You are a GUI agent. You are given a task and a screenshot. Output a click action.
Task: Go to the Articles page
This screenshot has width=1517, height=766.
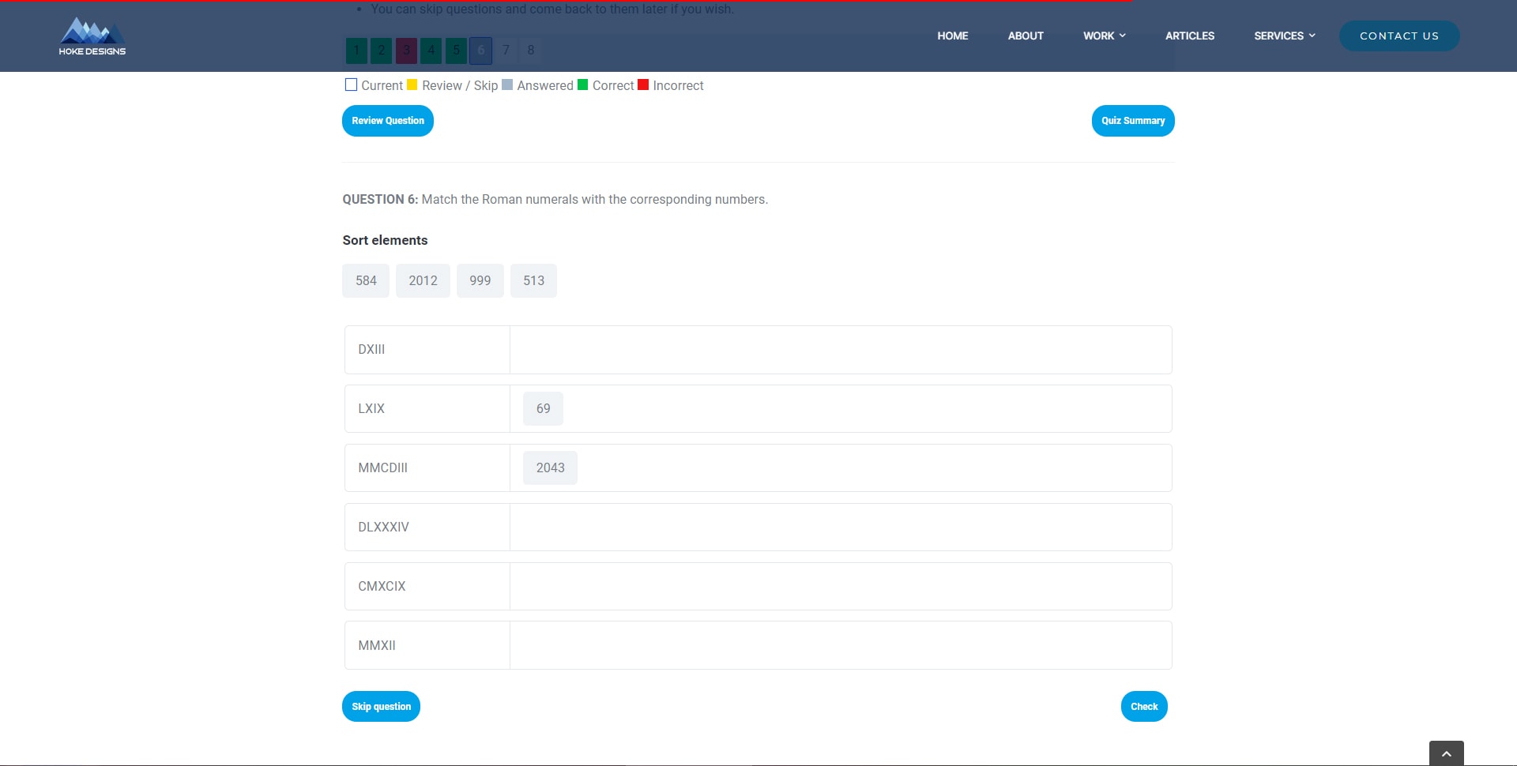coord(1189,36)
